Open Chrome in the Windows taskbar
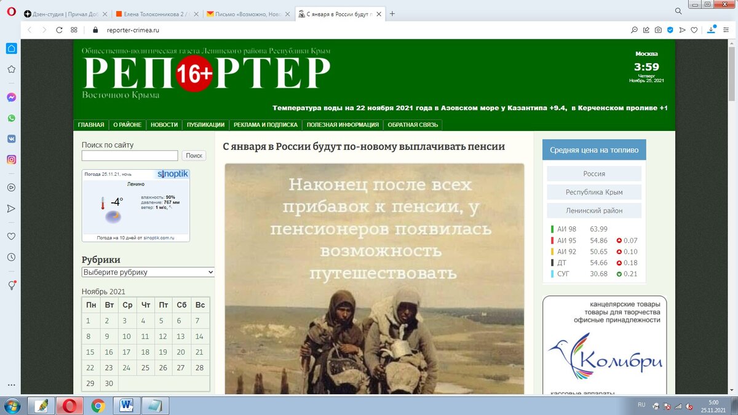 98,406
